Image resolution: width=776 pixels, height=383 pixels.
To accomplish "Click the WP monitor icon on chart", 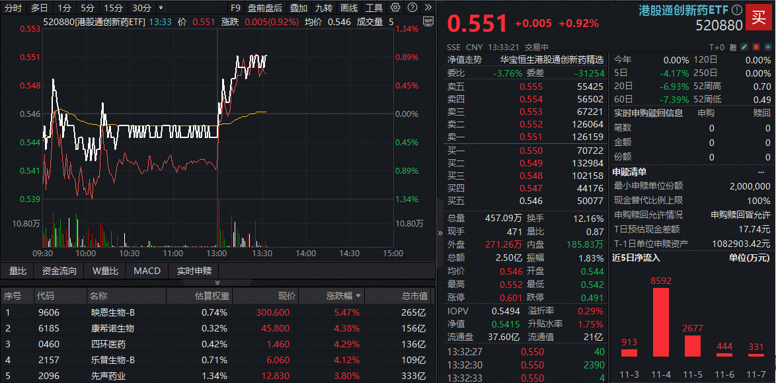I will point(428,21).
